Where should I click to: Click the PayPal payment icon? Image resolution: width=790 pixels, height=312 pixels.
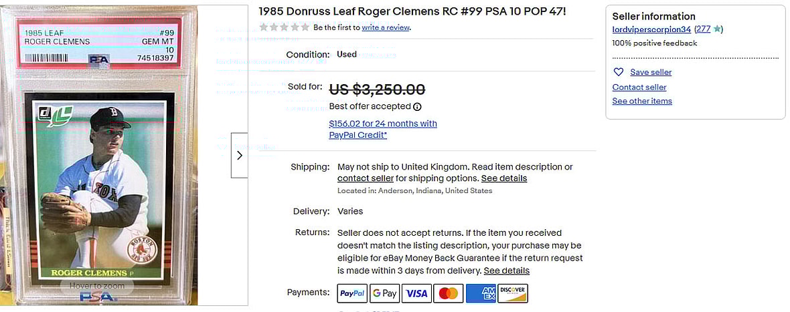pos(351,293)
